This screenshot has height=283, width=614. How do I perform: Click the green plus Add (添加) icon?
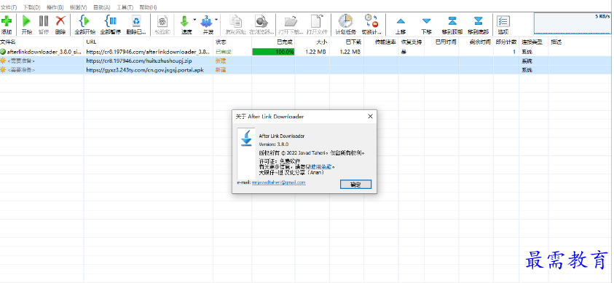(7, 20)
